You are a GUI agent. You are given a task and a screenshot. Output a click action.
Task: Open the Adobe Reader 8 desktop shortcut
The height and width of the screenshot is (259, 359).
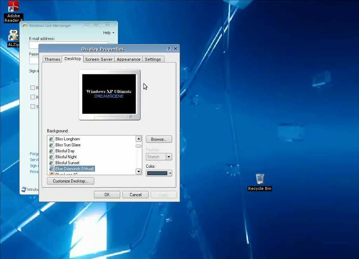[x=14, y=12]
